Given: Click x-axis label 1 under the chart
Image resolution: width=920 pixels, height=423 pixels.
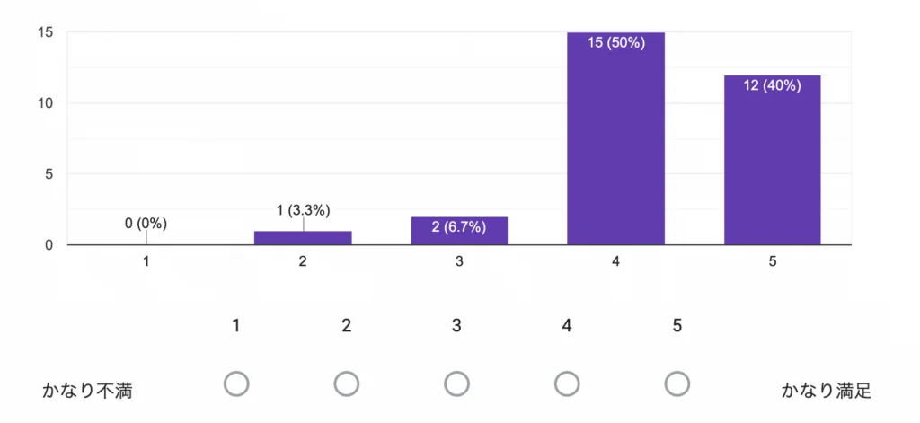Looking at the screenshot, I should coord(146,261).
